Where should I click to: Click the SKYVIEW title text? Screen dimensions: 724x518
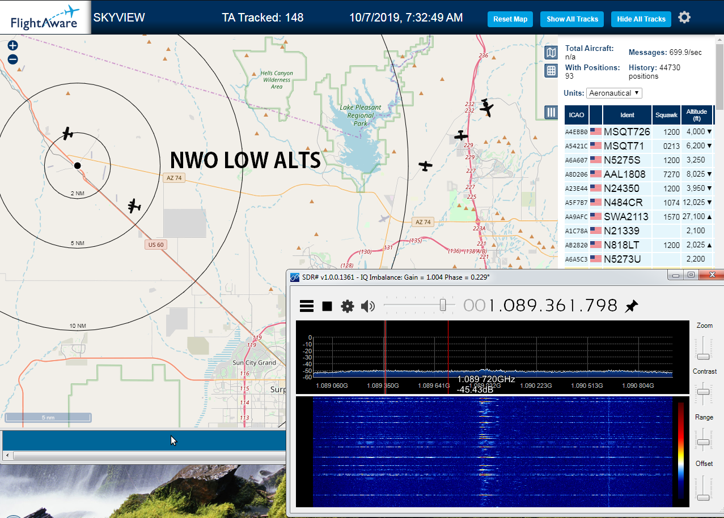point(119,18)
